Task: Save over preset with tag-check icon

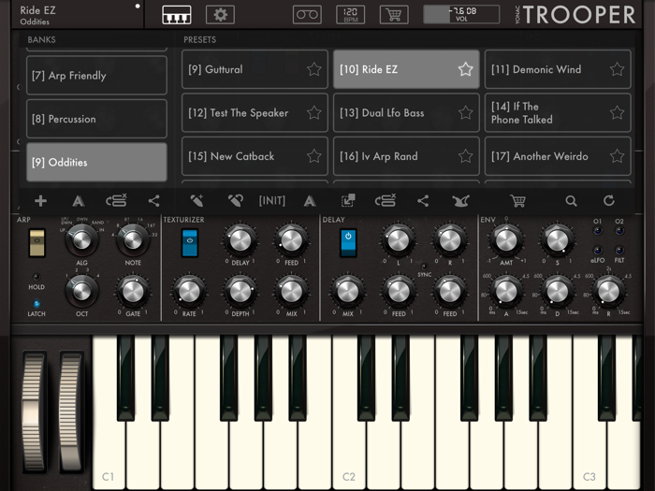Action: 235,201
